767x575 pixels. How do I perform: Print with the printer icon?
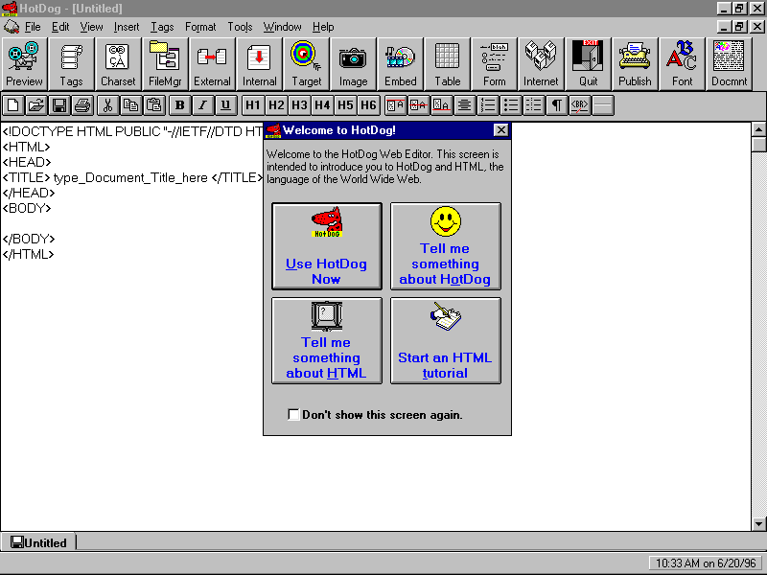pyautogui.click(x=82, y=105)
